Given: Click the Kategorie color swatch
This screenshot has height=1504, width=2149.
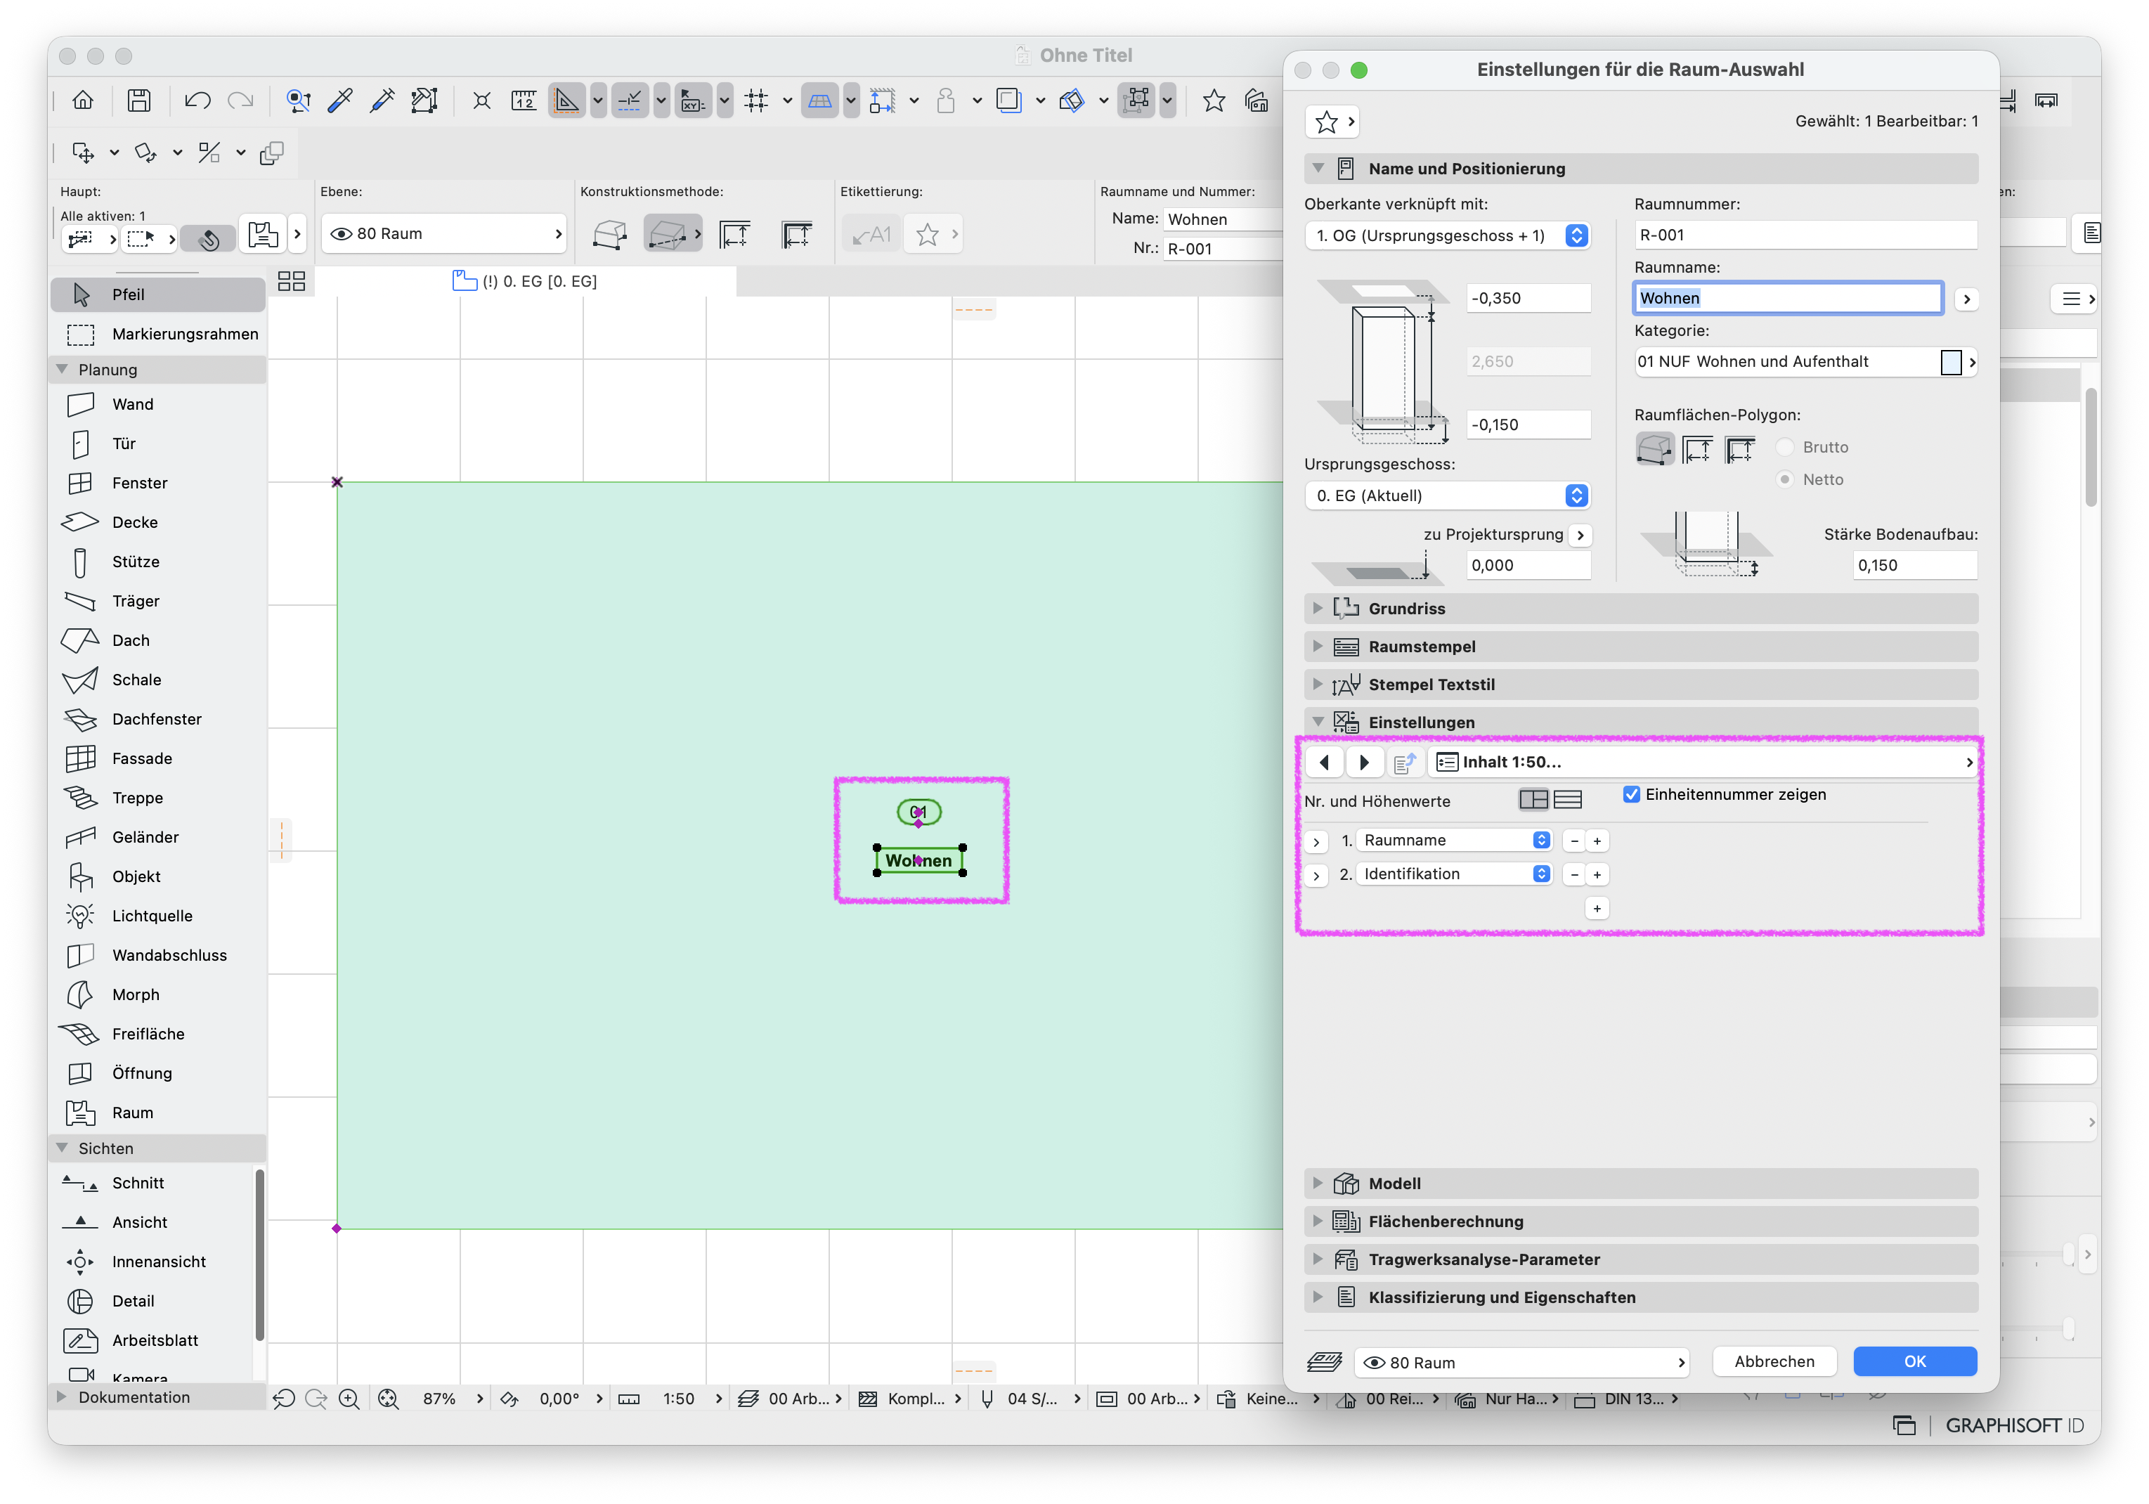Looking at the screenshot, I should (x=1951, y=362).
